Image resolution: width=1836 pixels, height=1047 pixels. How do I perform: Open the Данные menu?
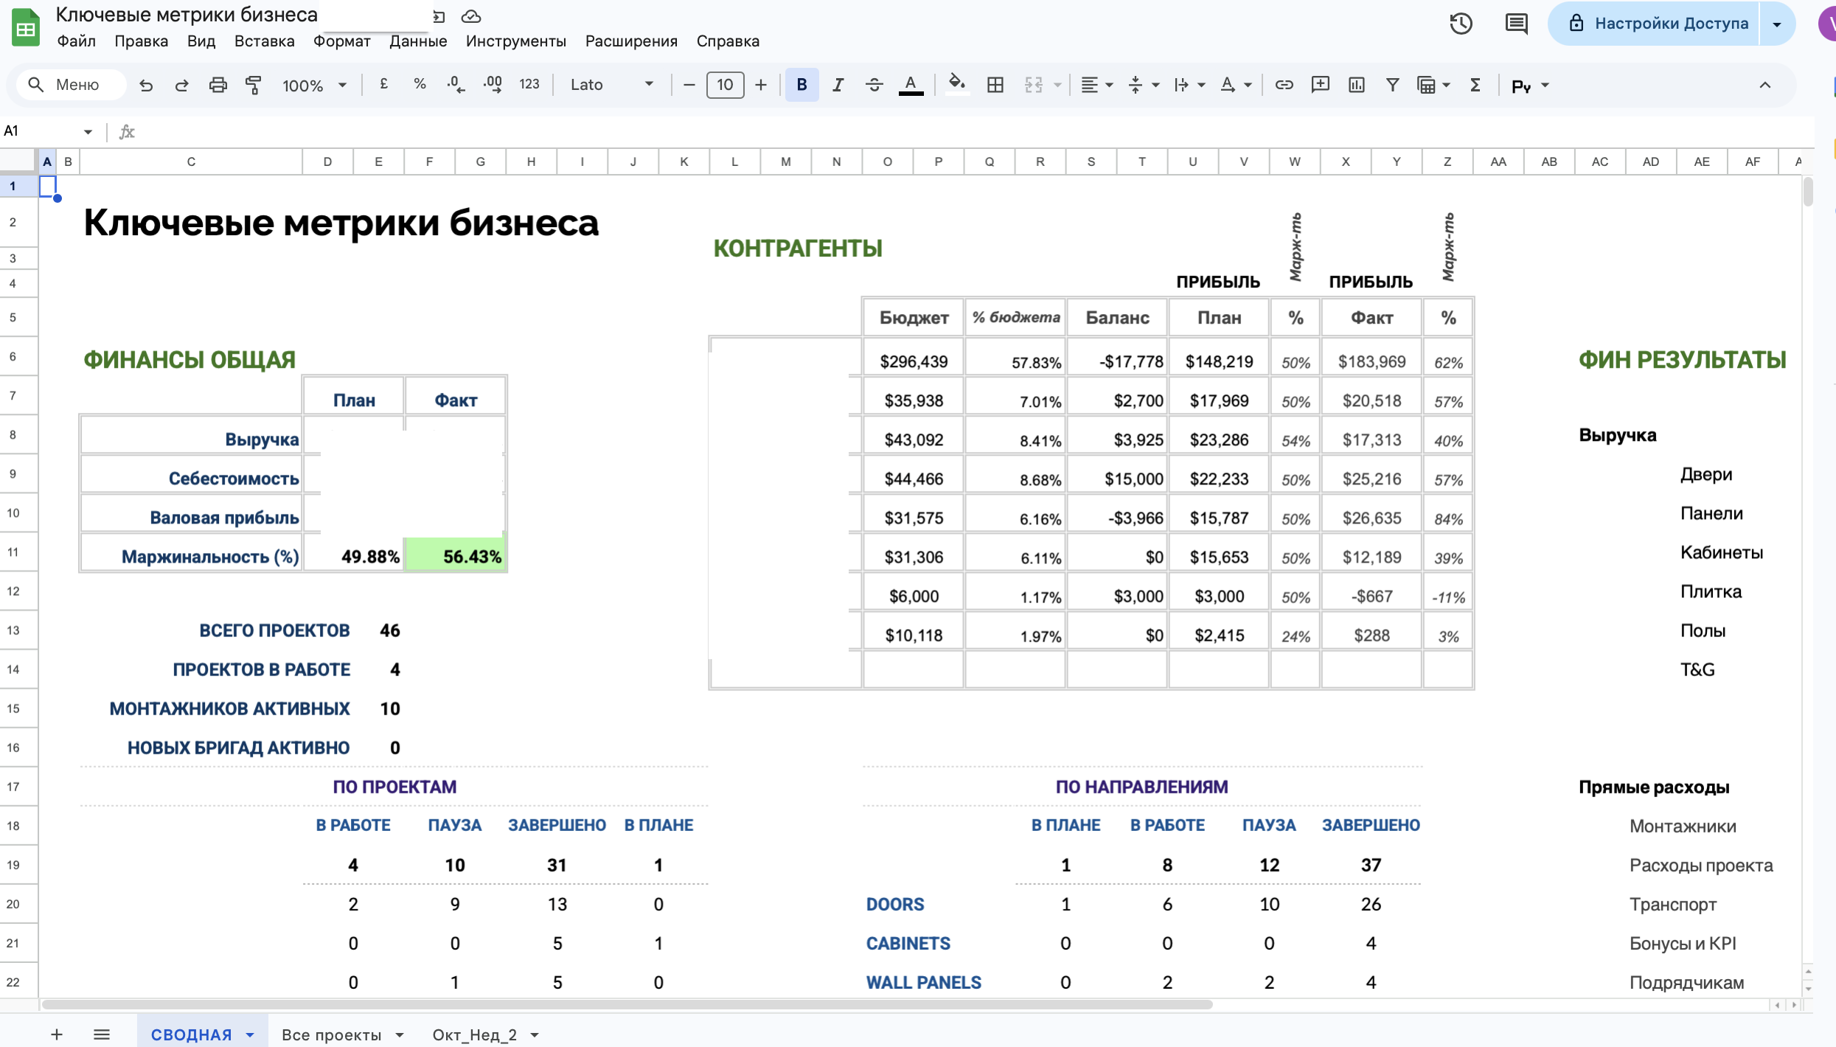[418, 41]
